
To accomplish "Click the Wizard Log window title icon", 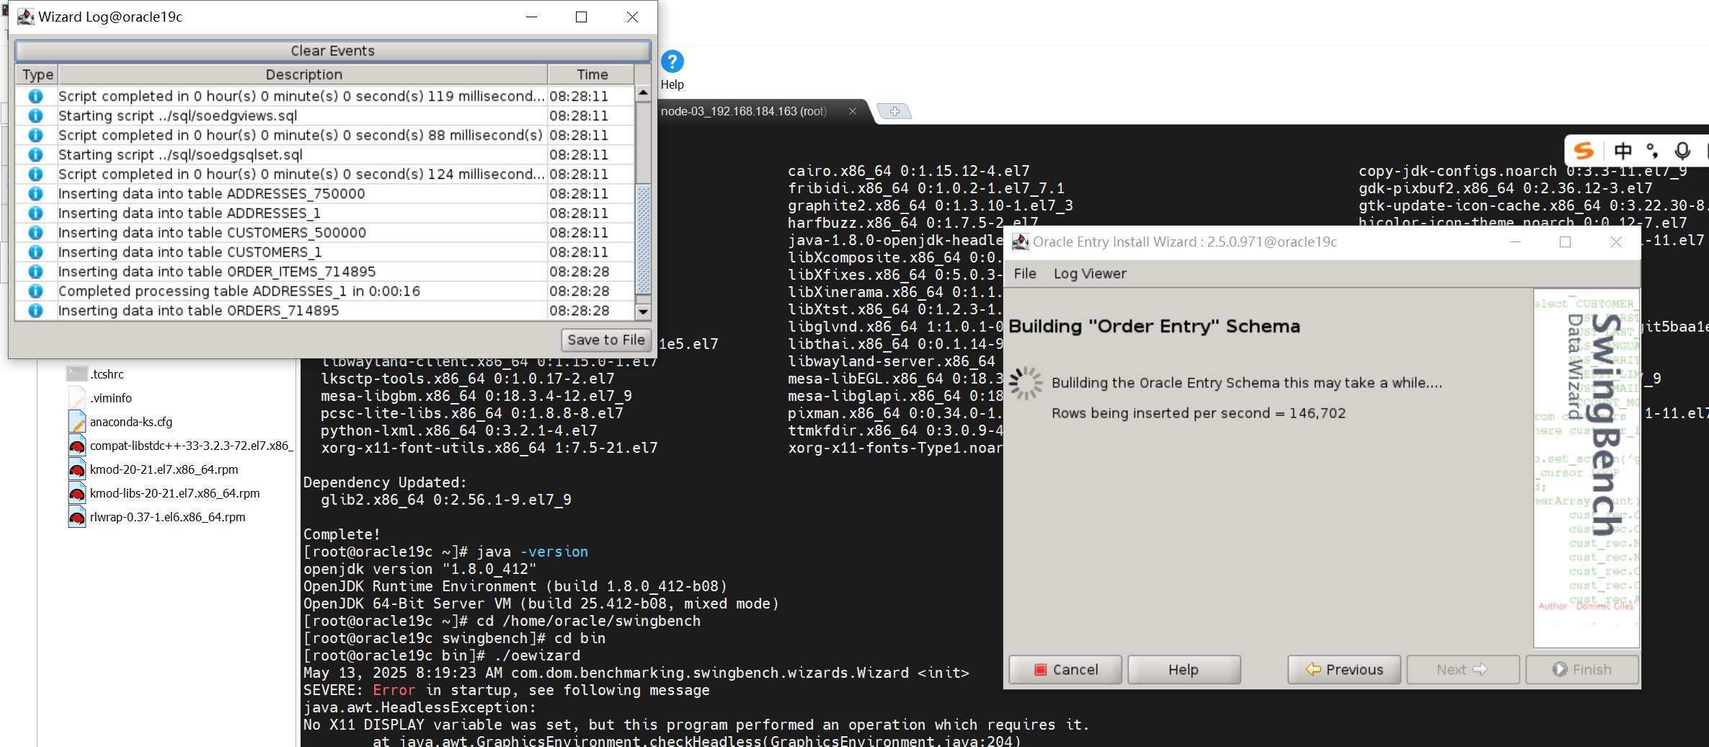I will (x=25, y=17).
